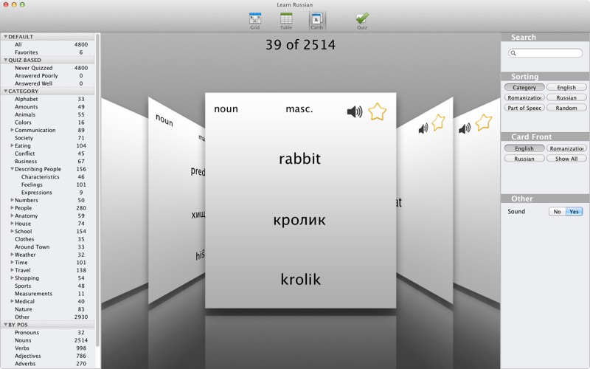
Task: Play audio on the first right-side card
Action: pos(423,128)
